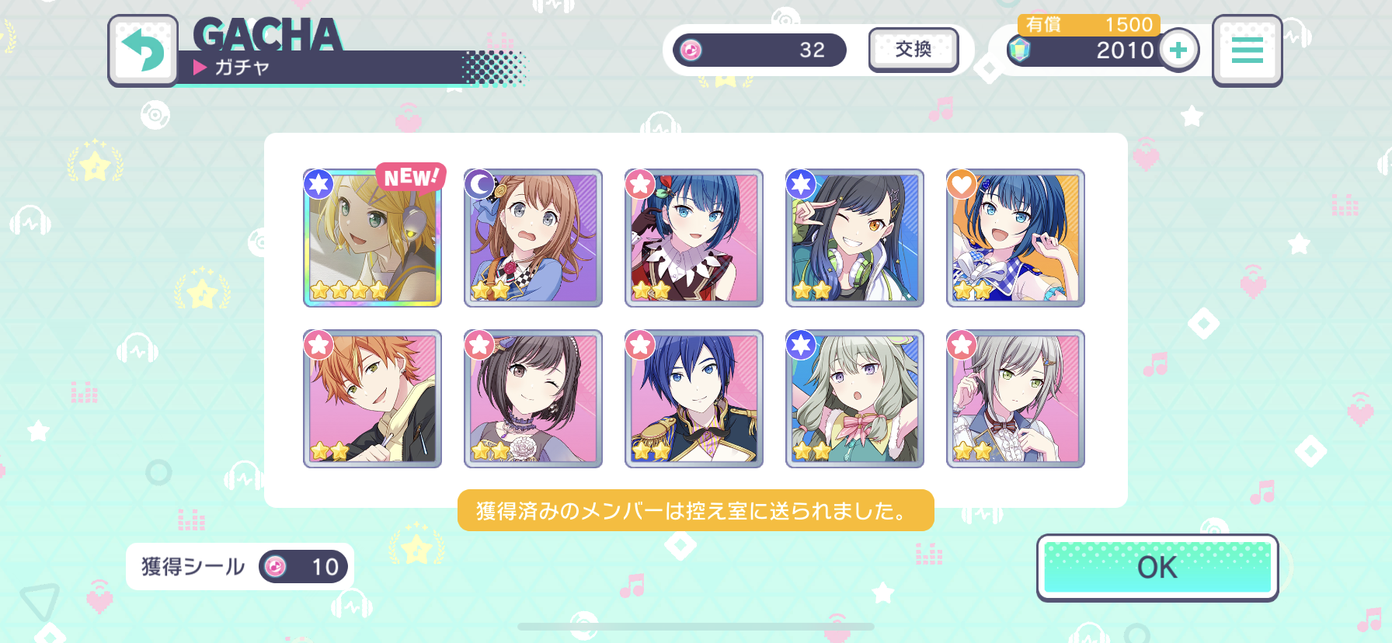Tap the moon attribute icon on brown-haired card
Image resolution: width=1392 pixels, height=643 pixels.
coord(479,185)
